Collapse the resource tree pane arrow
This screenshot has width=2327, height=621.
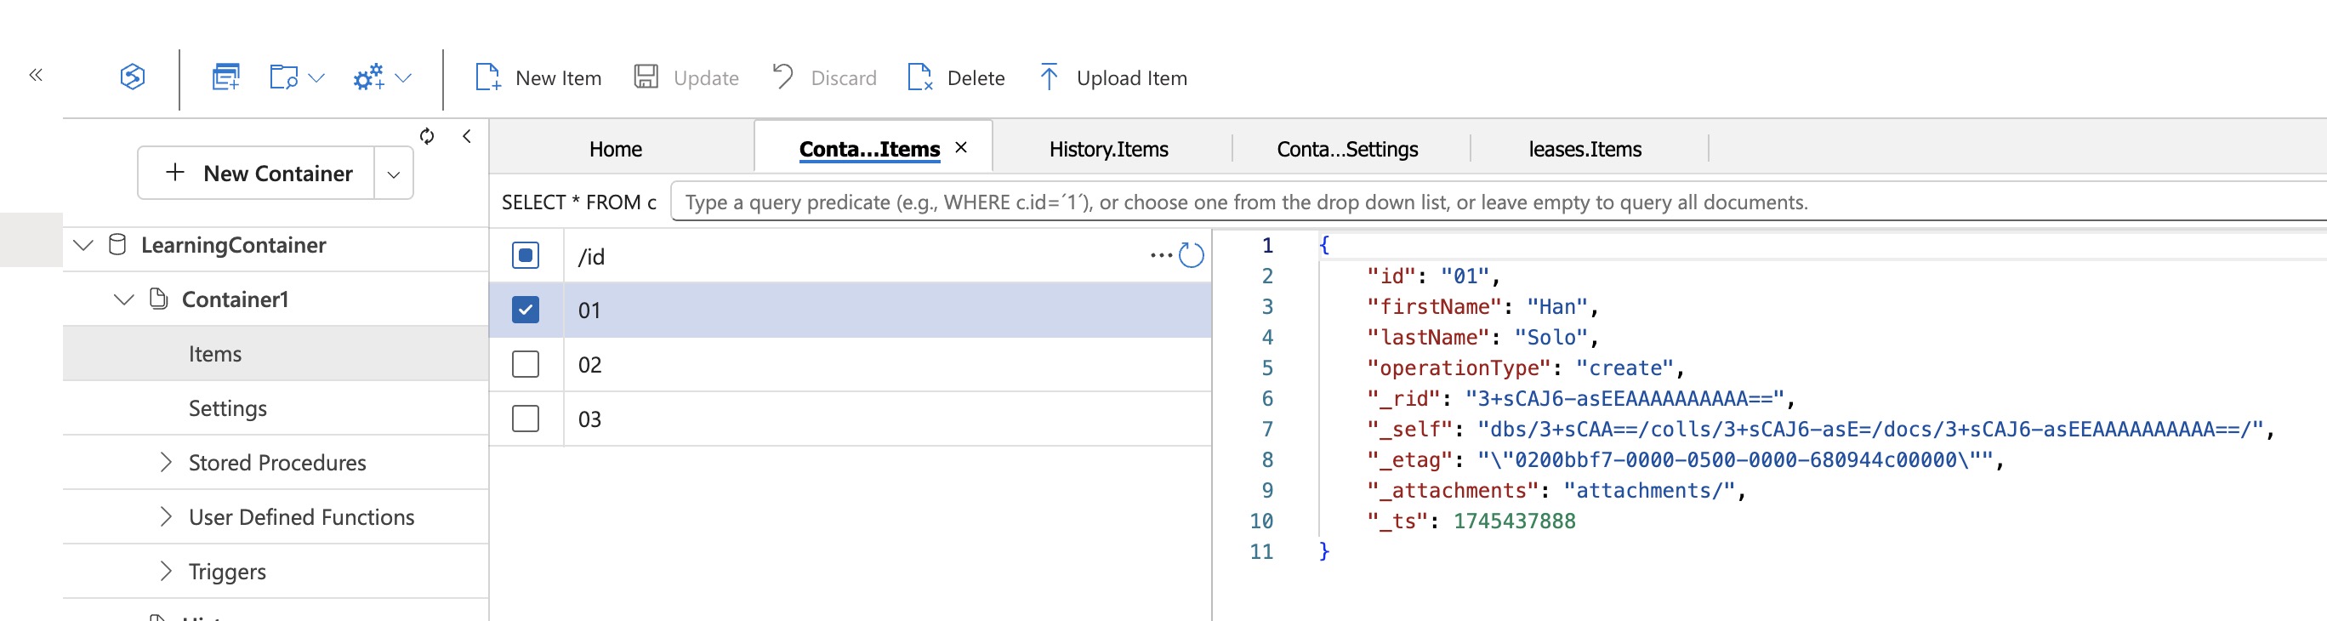click(467, 136)
